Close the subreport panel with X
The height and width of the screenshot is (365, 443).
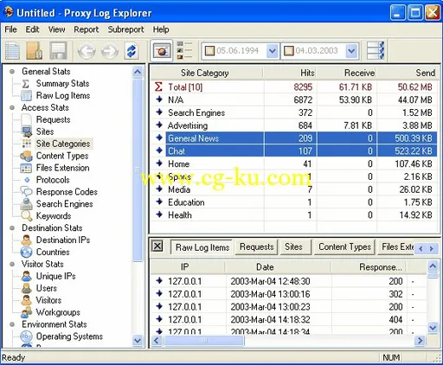(157, 247)
